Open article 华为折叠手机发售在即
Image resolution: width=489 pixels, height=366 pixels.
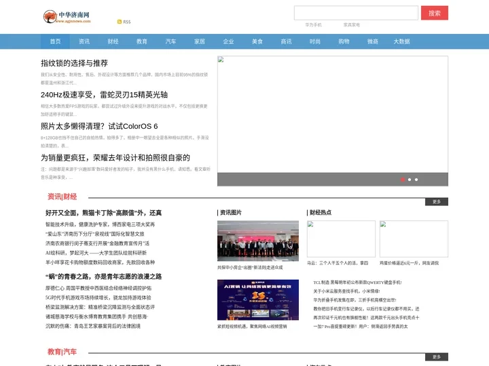coord(355,300)
